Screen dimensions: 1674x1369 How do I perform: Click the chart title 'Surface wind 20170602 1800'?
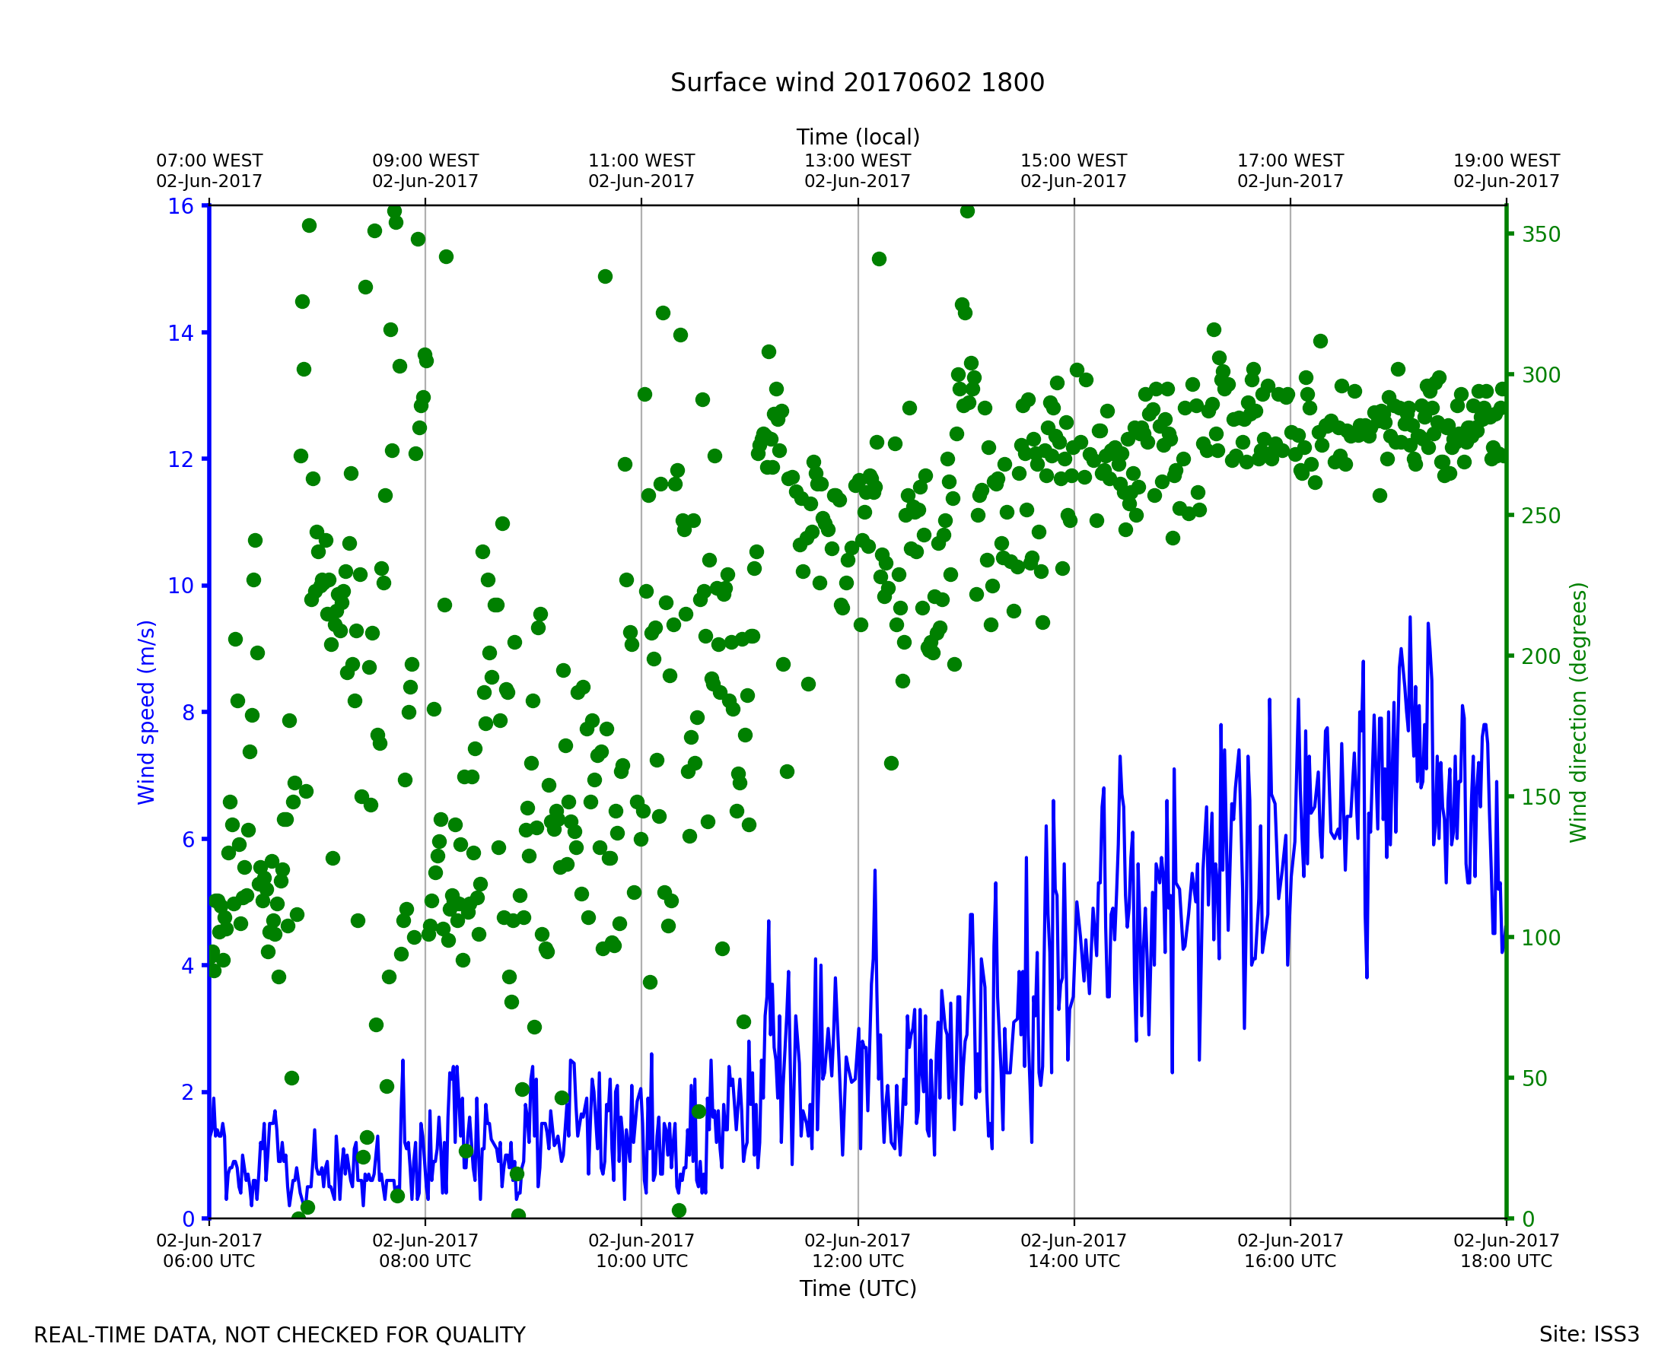tap(857, 83)
